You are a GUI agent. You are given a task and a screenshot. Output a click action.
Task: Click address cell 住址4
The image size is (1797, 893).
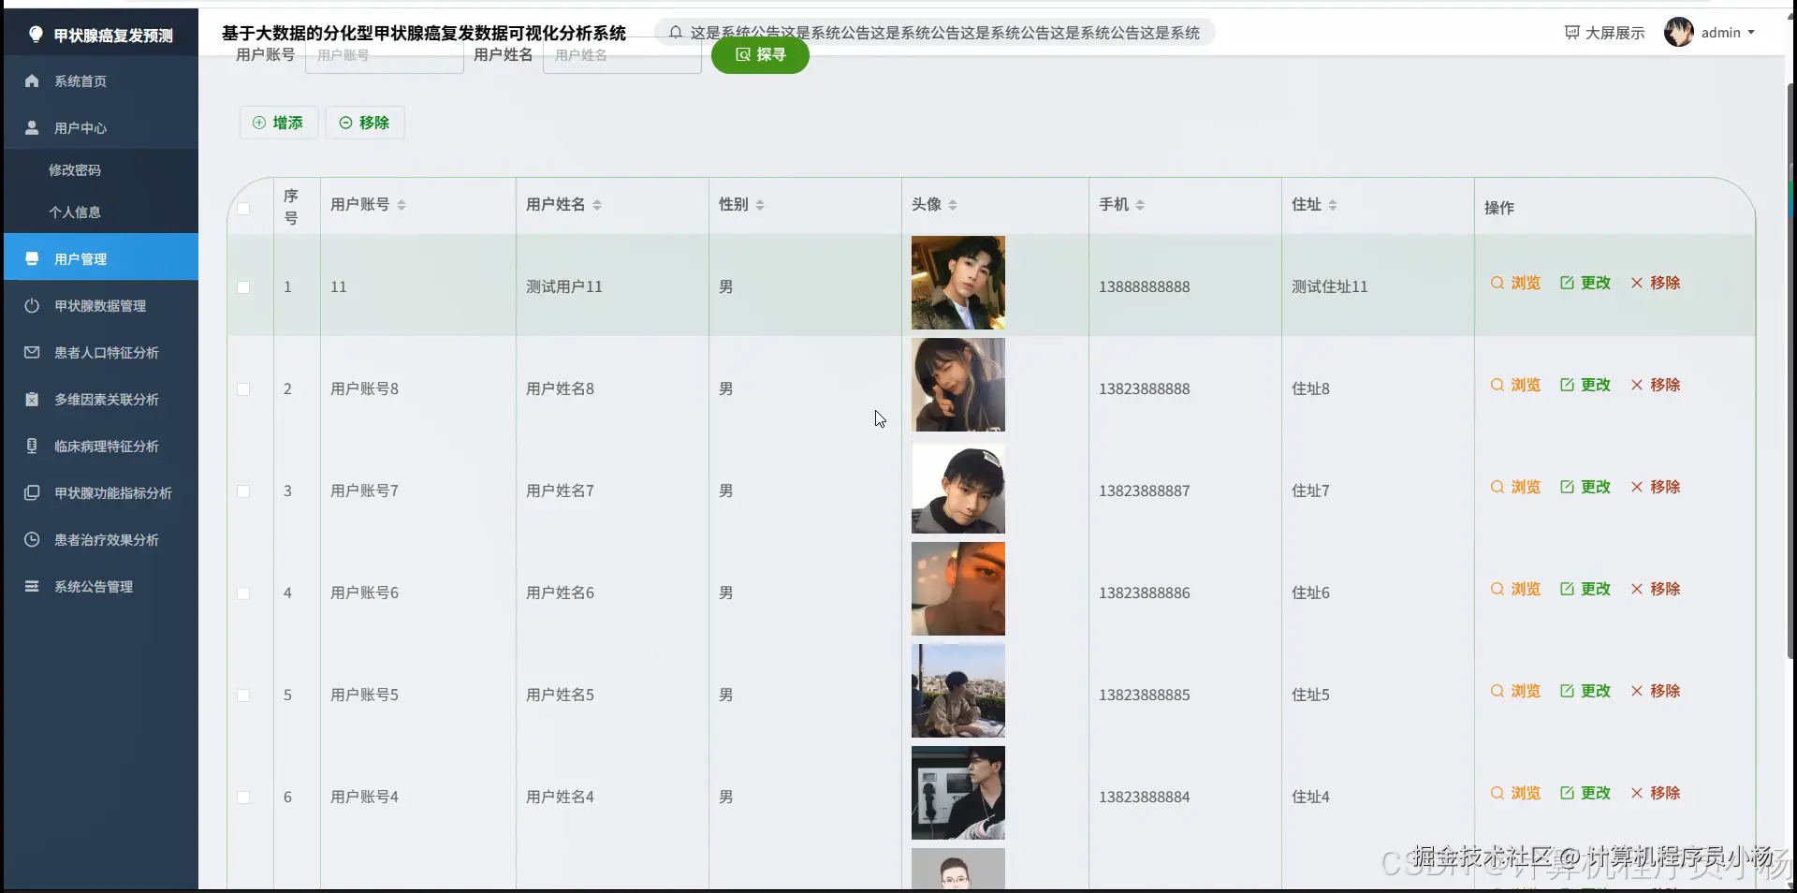tap(1310, 798)
